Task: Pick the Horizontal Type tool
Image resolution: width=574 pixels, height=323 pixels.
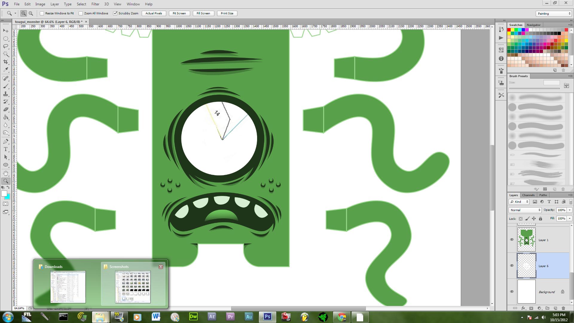Action: click(x=6, y=149)
